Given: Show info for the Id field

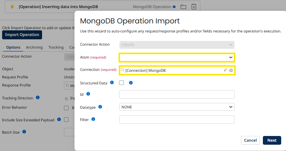Looking at the screenshot, I should pyautogui.click(x=88, y=94).
